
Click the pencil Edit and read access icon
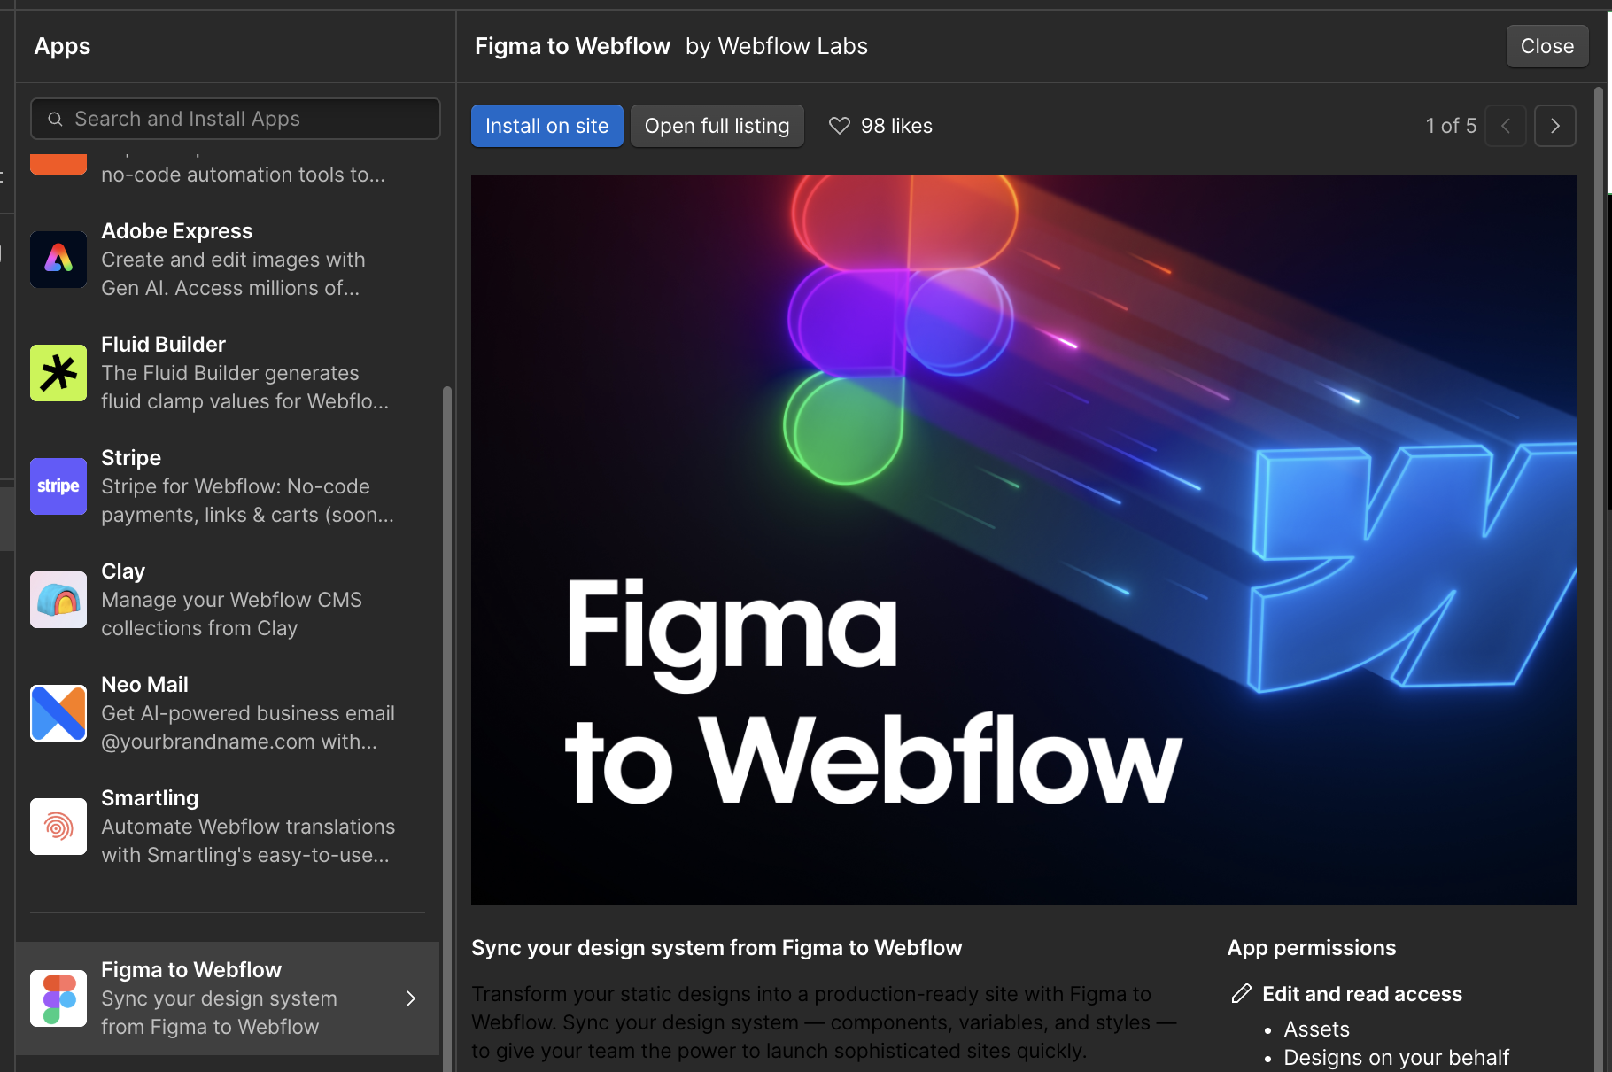pos(1242,993)
